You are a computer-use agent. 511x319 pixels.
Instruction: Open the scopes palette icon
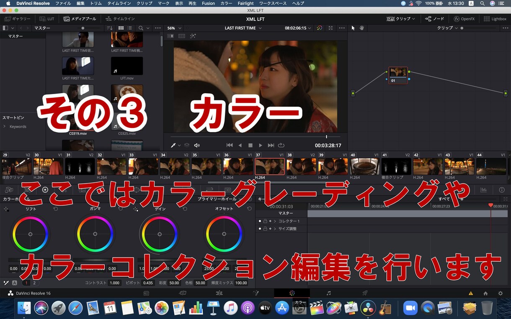(483, 190)
